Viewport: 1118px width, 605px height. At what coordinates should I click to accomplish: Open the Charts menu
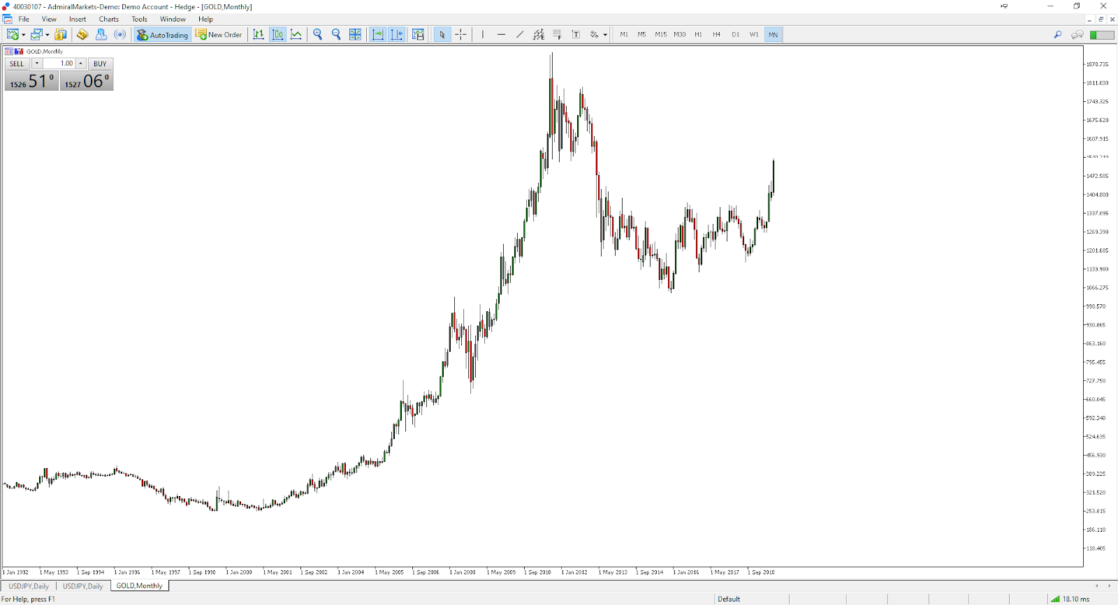point(108,19)
